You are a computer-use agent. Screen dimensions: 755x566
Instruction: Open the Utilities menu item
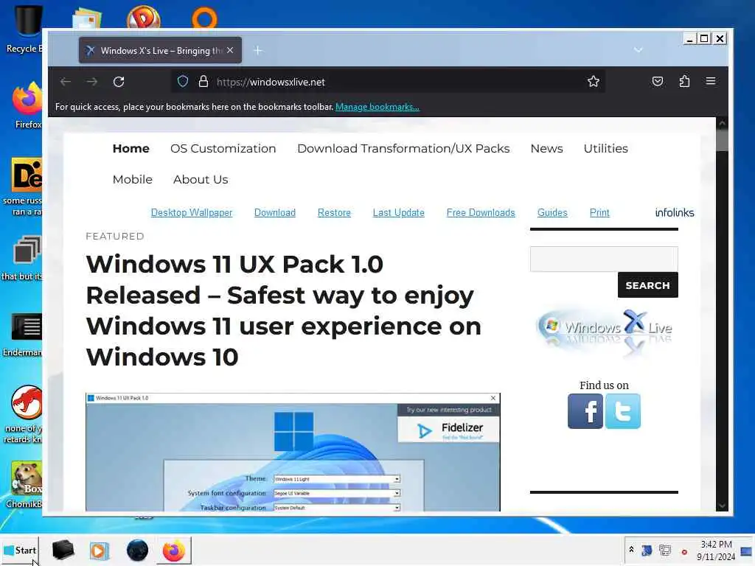coord(606,148)
